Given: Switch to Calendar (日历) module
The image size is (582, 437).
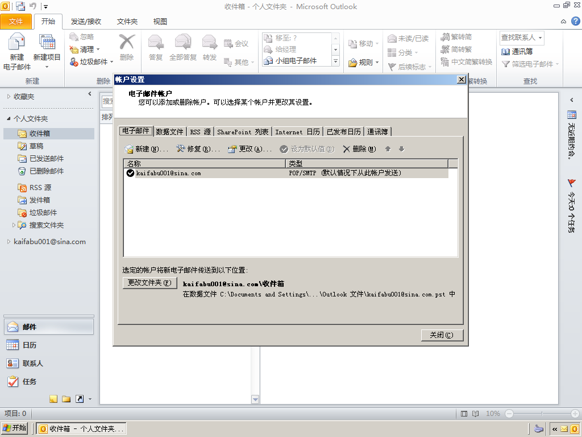Looking at the screenshot, I should pos(49,345).
